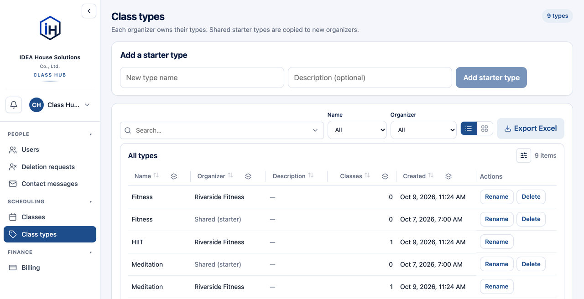Viewport: 584px width, 299px height.
Task: Group by Classes layers icon
Action: point(385,176)
